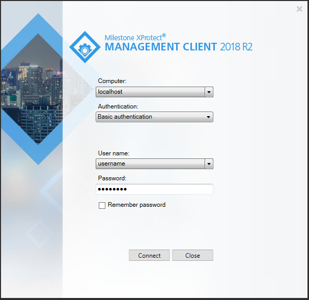Enable the Remember password checkbox
This screenshot has width=309, height=300.
tap(102, 205)
